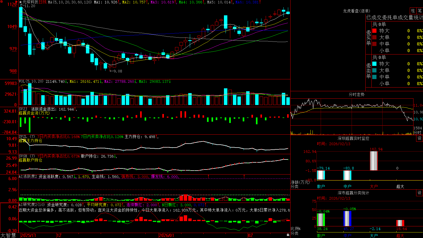Select the 2026/01 date marker on timeline

[166, 235]
